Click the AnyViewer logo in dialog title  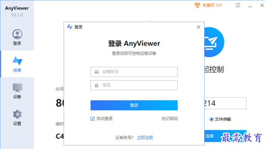click(x=70, y=27)
